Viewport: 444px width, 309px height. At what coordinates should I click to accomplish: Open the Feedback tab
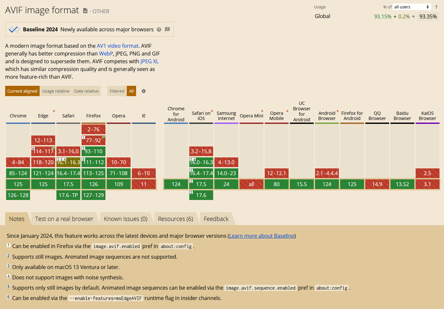[x=216, y=219]
